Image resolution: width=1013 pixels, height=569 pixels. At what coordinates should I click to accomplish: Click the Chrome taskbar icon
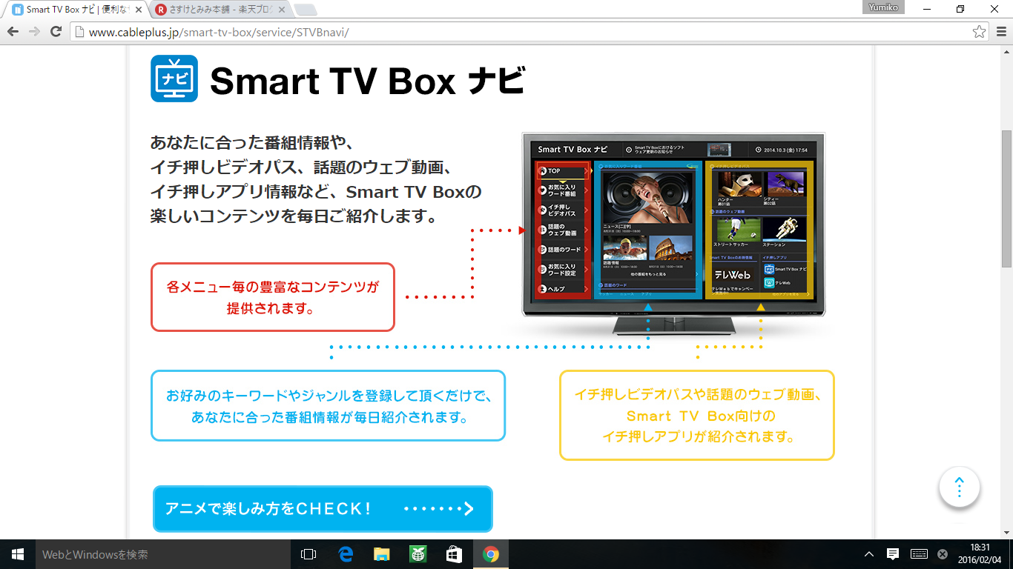(x=490, y=554)
